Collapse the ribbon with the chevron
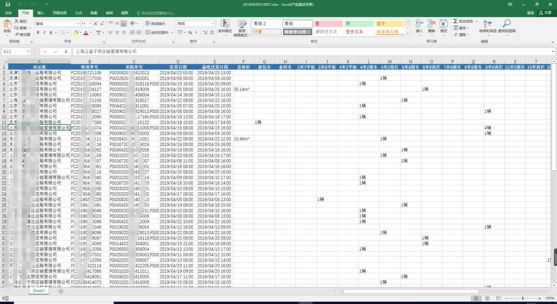This screenshot has width=557, height=304. (552, 42)
